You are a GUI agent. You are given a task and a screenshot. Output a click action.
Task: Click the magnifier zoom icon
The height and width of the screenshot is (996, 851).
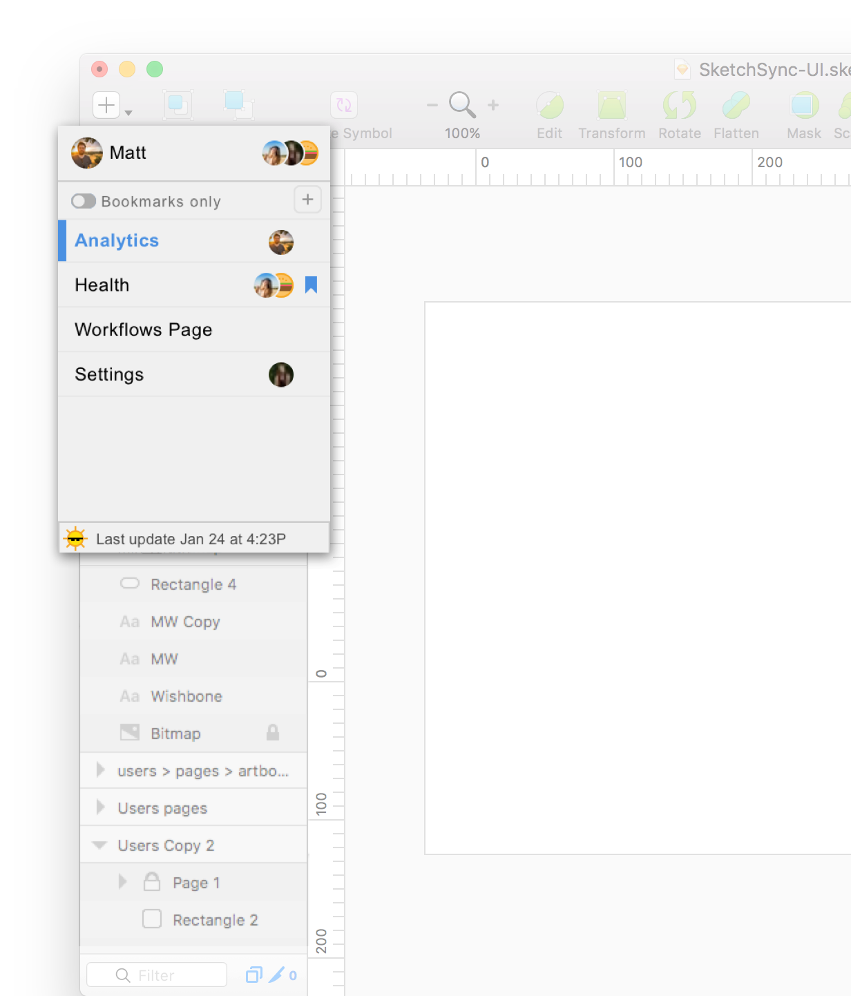462,105
